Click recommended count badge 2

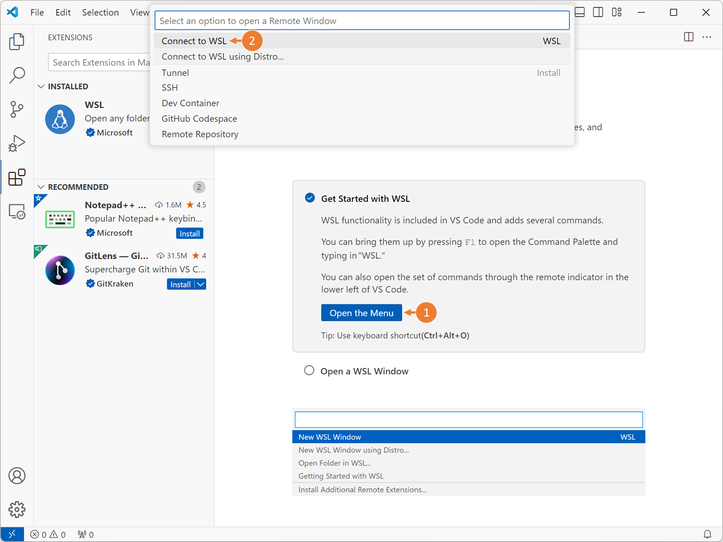199,187
